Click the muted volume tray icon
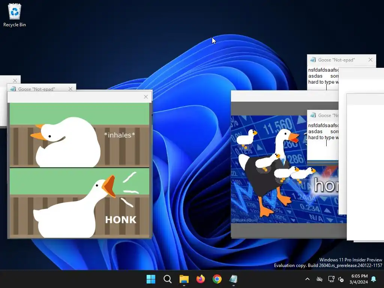 point(340,279)
